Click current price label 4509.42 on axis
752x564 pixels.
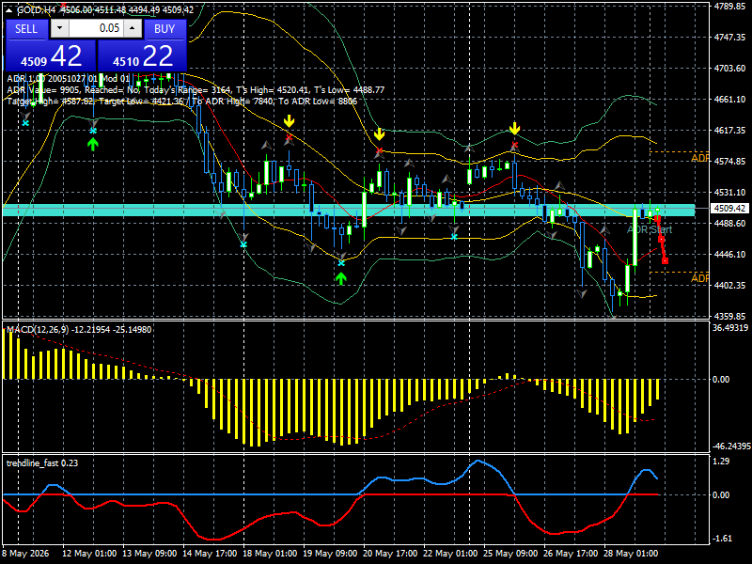pyautogui.click(x=729, y=208)
